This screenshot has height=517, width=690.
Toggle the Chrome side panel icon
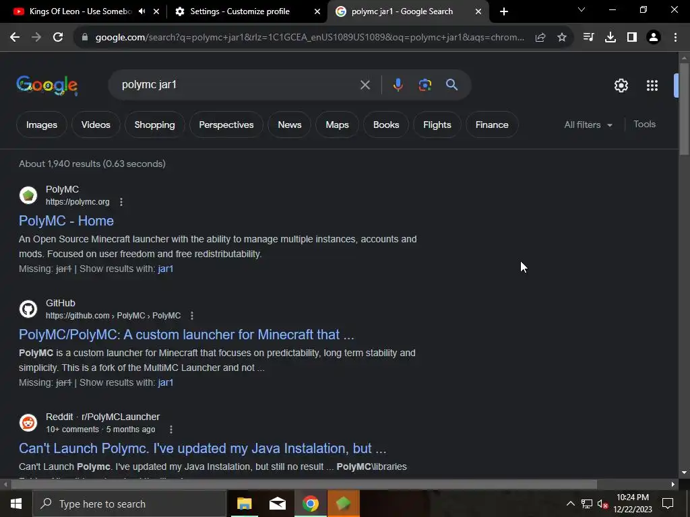coord(632,38)
